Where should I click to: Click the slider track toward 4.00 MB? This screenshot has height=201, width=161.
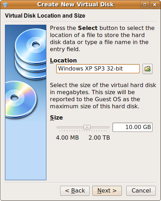(x=70, y=127)
